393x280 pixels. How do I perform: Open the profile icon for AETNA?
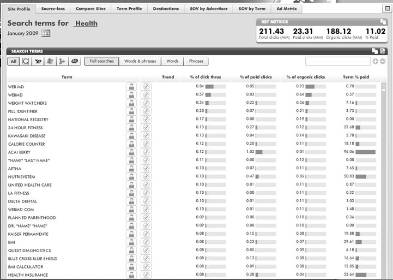pos(131,168)
